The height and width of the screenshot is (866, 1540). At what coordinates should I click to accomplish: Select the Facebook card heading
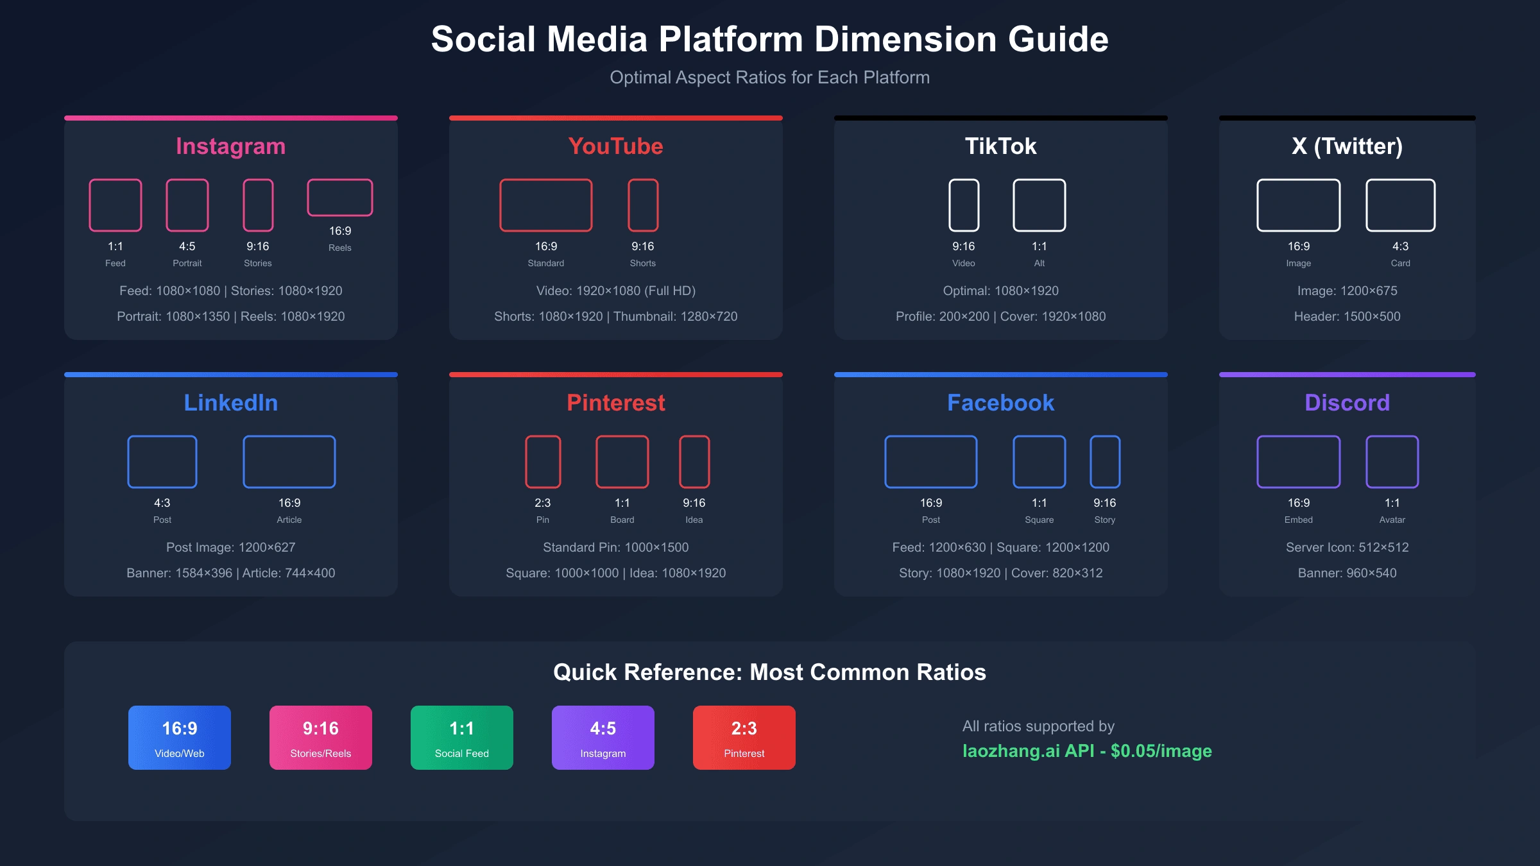click(1001, 403)
